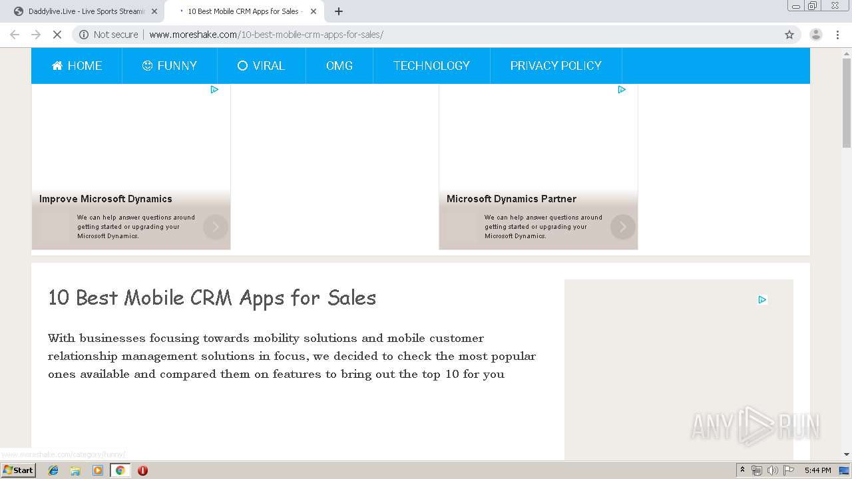Open the Chrome three-dot menu

pos(837,35)
